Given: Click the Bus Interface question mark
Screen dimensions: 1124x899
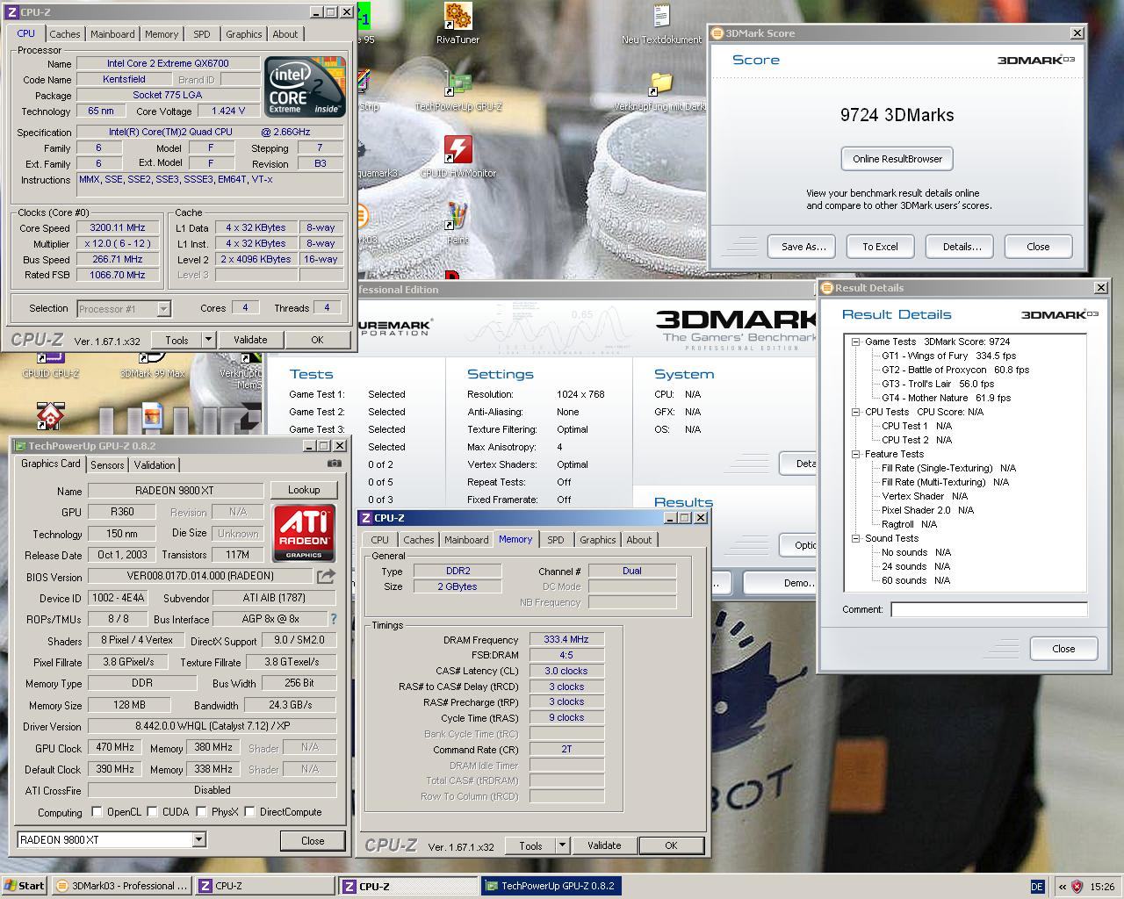Looking at the screenshot, I should 333,619.
